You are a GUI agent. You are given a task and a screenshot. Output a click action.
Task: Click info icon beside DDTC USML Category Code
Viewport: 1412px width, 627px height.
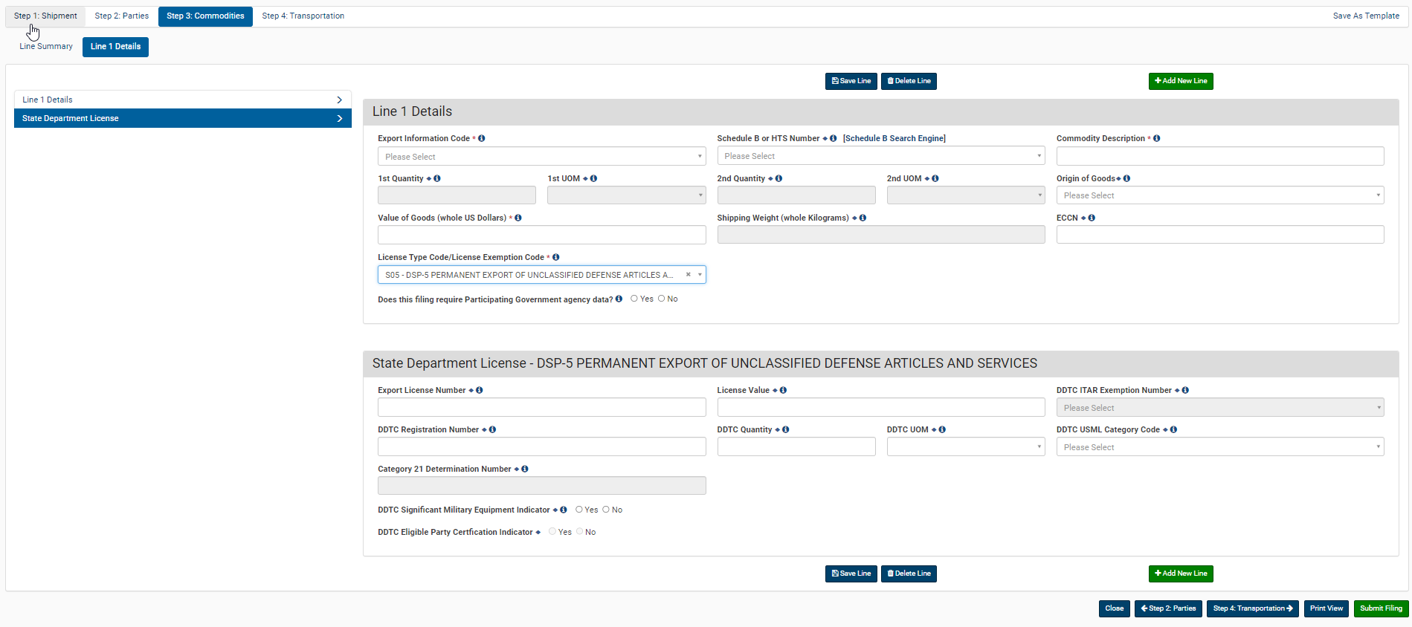pos(1173,429)
